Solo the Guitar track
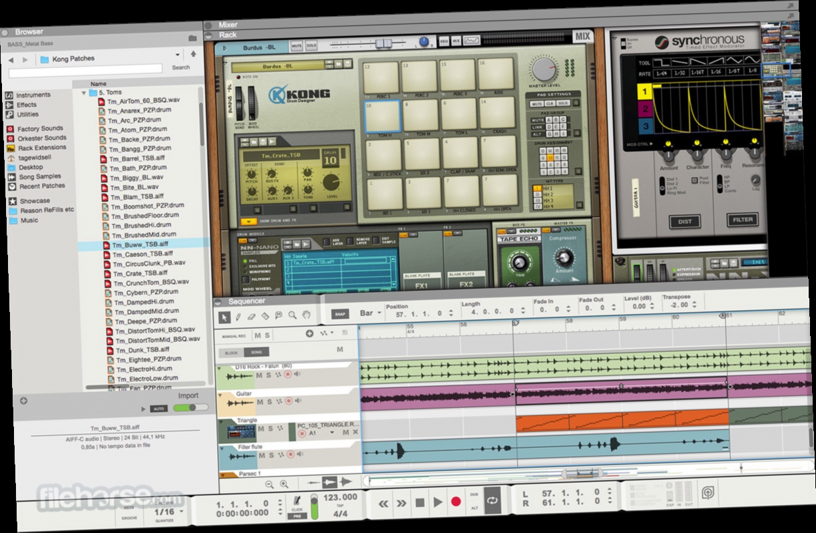 (x=270, y=402)
